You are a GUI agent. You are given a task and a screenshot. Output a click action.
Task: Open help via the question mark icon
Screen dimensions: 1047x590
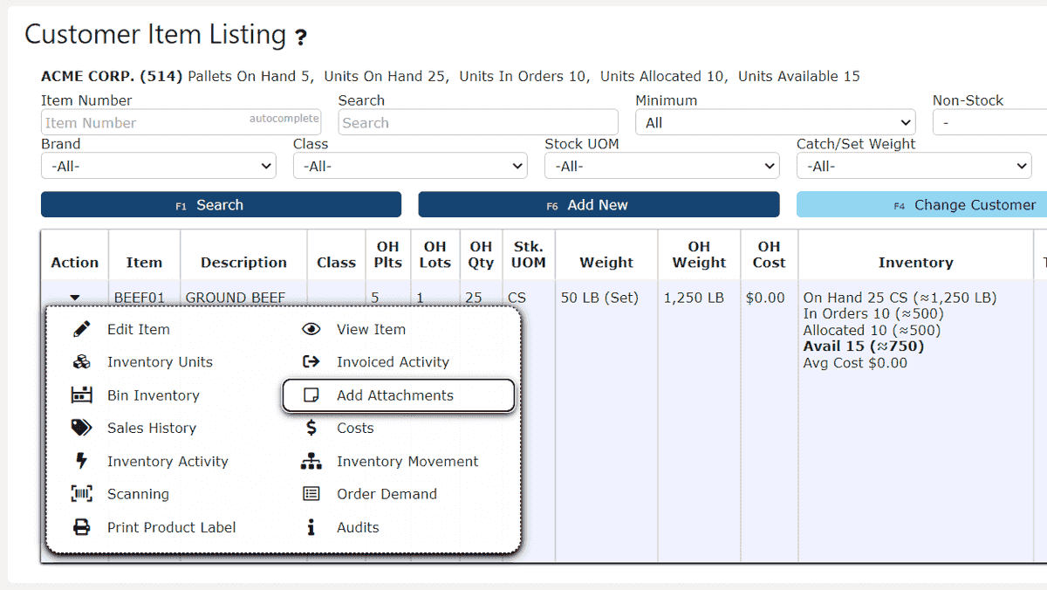point(301,38)
